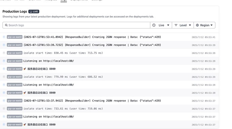Click the arrow next to Live

(x=168, y=25)
